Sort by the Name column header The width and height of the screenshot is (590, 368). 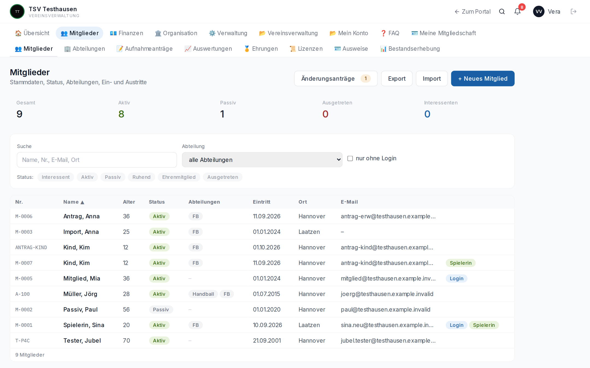coord(74,202)
